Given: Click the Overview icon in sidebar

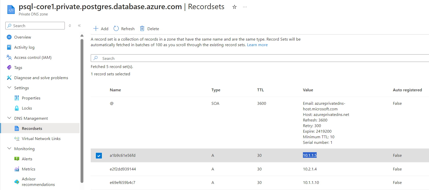Looking at the screenshot, I should 9,37.
